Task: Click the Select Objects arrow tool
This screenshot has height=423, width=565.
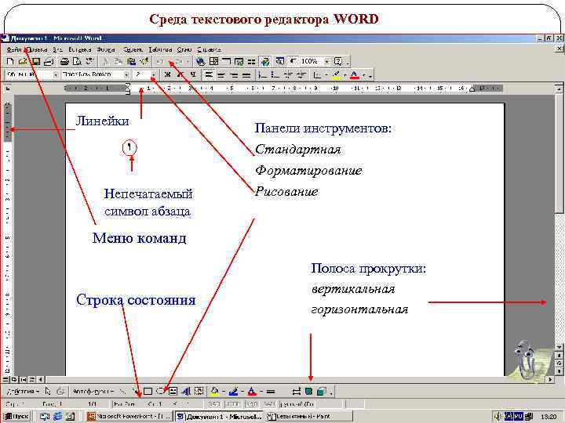Action: click(48, 391)
